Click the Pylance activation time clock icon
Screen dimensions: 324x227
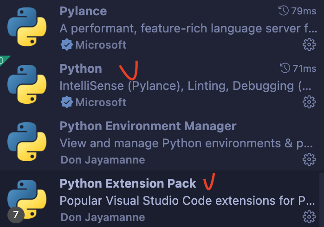click(x=284, y=11)
